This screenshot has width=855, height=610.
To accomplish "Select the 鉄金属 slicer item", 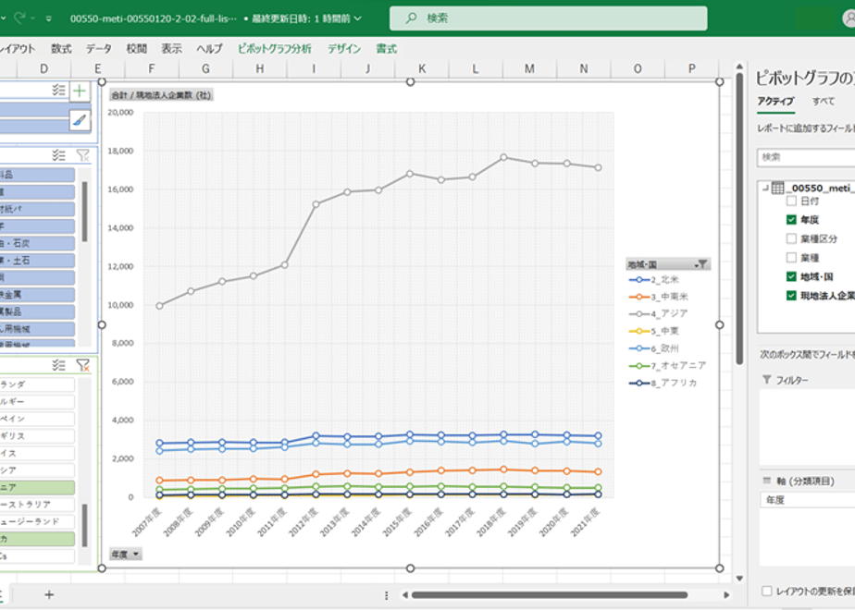I will [x=37, y=295].
